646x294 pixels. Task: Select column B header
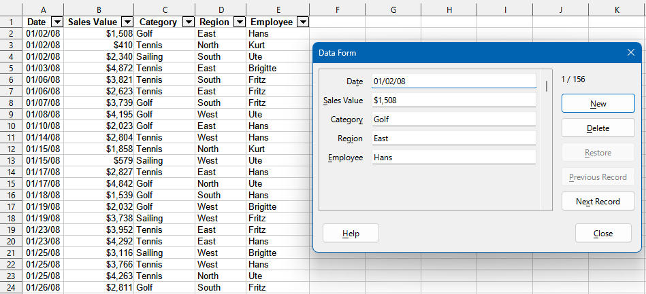click(99, 10)
